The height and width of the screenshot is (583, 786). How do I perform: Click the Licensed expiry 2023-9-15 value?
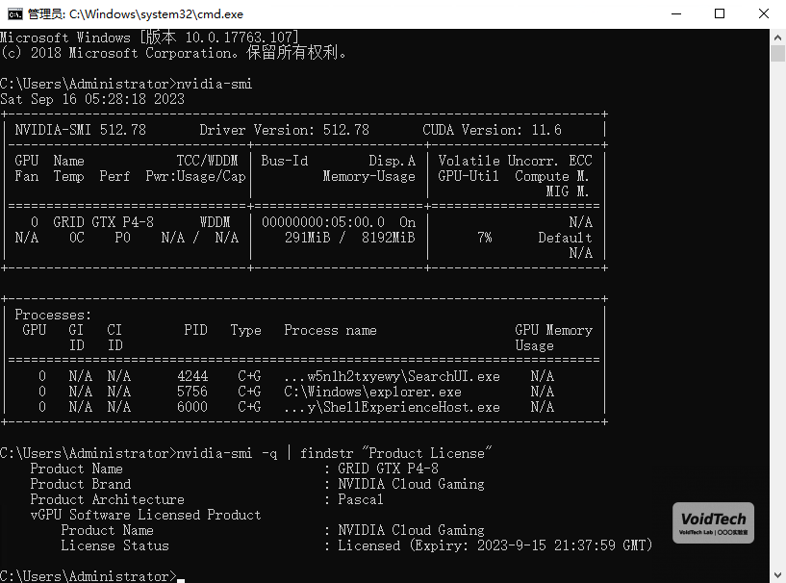coord(495,545)
